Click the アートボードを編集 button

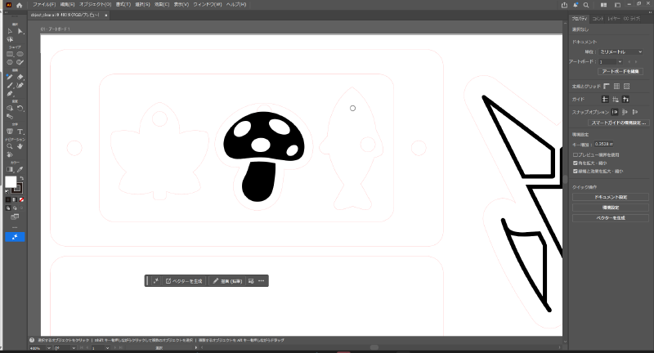tap(620, 71)
